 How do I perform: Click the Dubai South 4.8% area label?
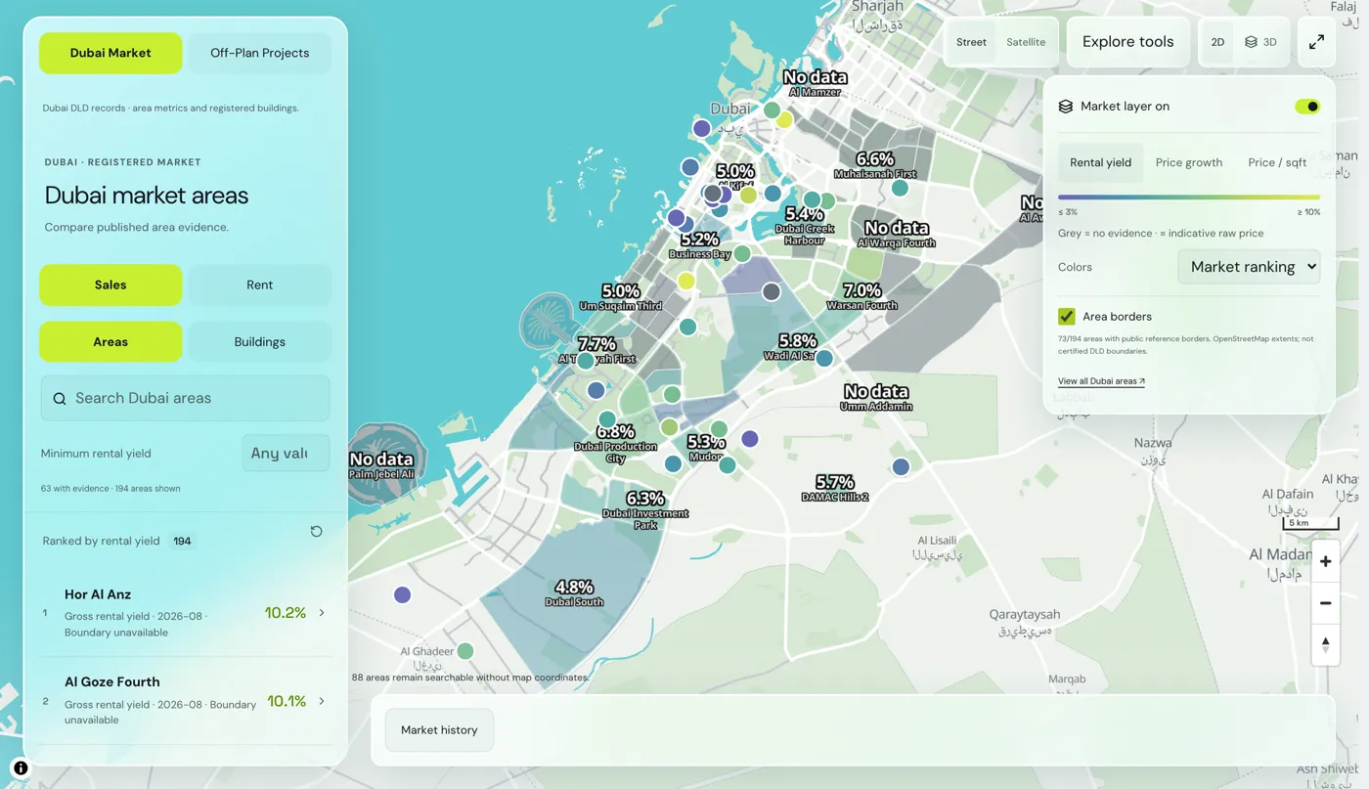point(574,592)
